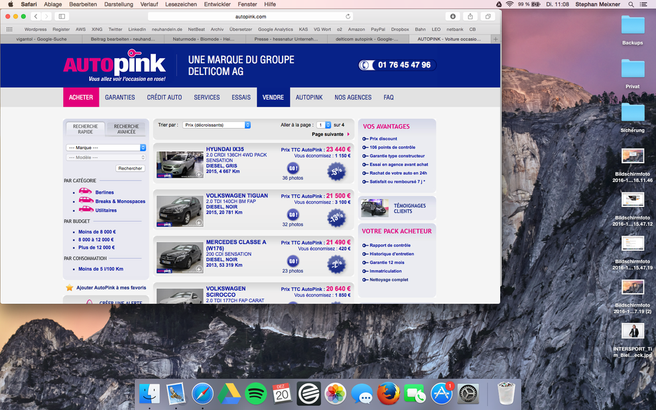The image size is (656, 410).
Task: Open the Berlines category link
Action: [105, 192]
